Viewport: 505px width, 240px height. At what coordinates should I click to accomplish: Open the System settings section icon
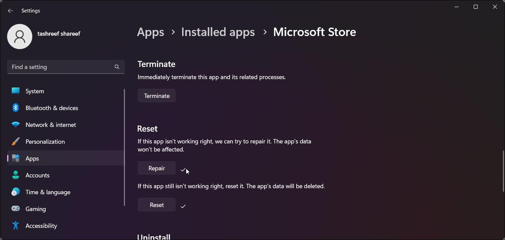point(16,91)
